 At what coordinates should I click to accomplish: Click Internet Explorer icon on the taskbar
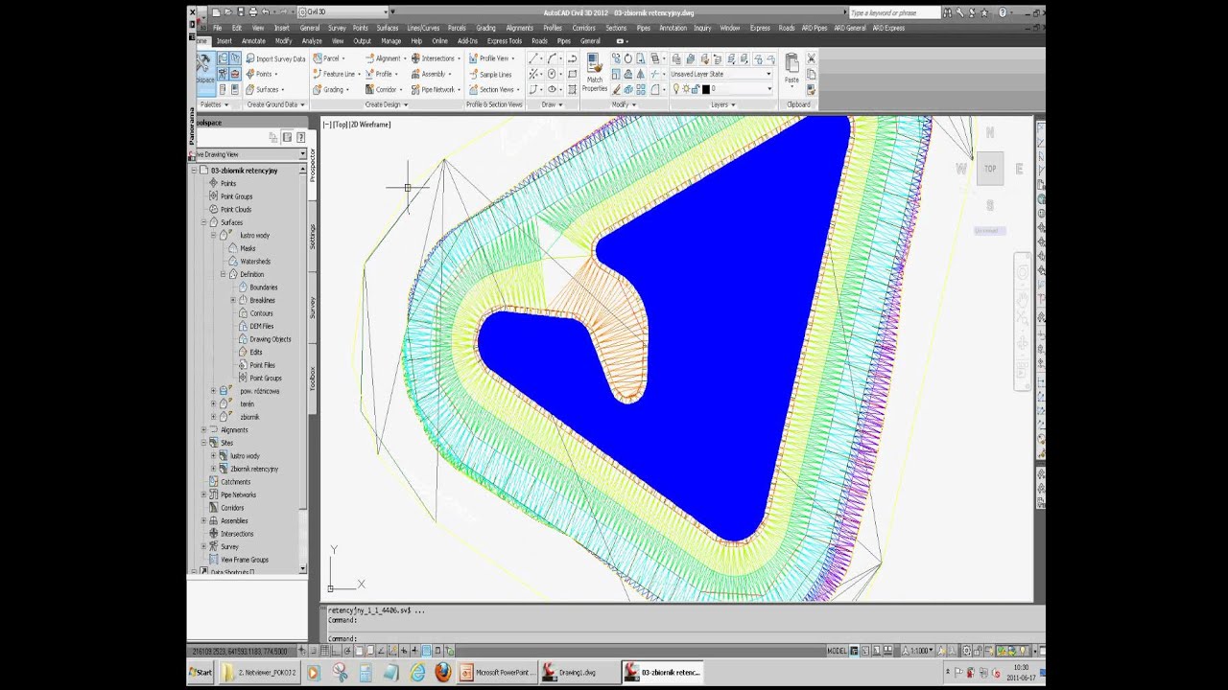click(416, 673)
